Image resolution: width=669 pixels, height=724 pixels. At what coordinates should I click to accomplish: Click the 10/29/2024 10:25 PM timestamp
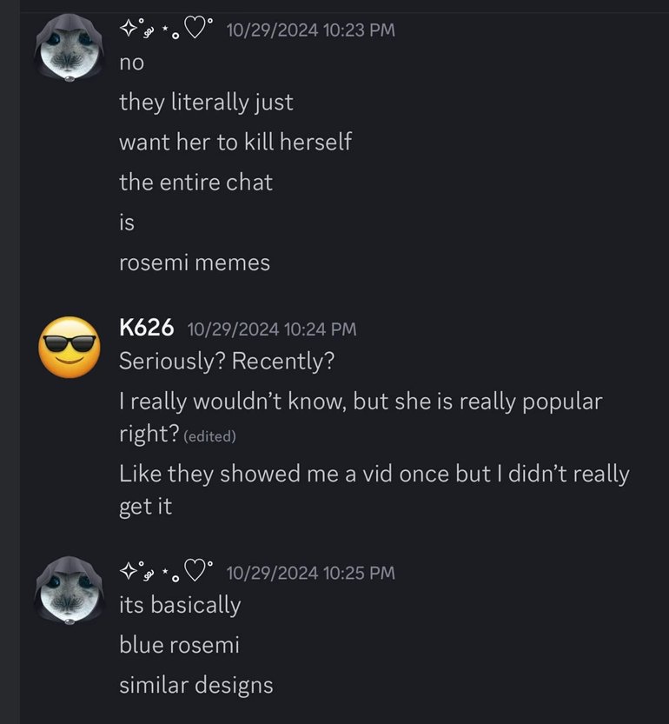pyautogui.click(x=311, y=573)
